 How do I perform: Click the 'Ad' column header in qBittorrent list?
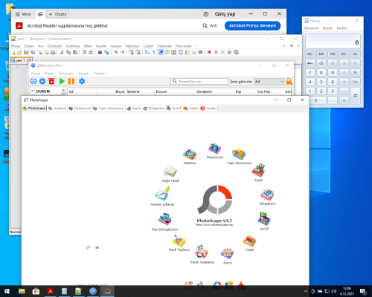click(x=82, y=91)
